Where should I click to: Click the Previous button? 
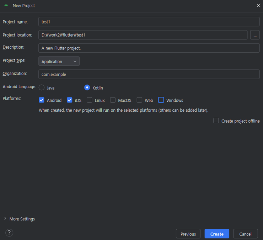(188, 234)
